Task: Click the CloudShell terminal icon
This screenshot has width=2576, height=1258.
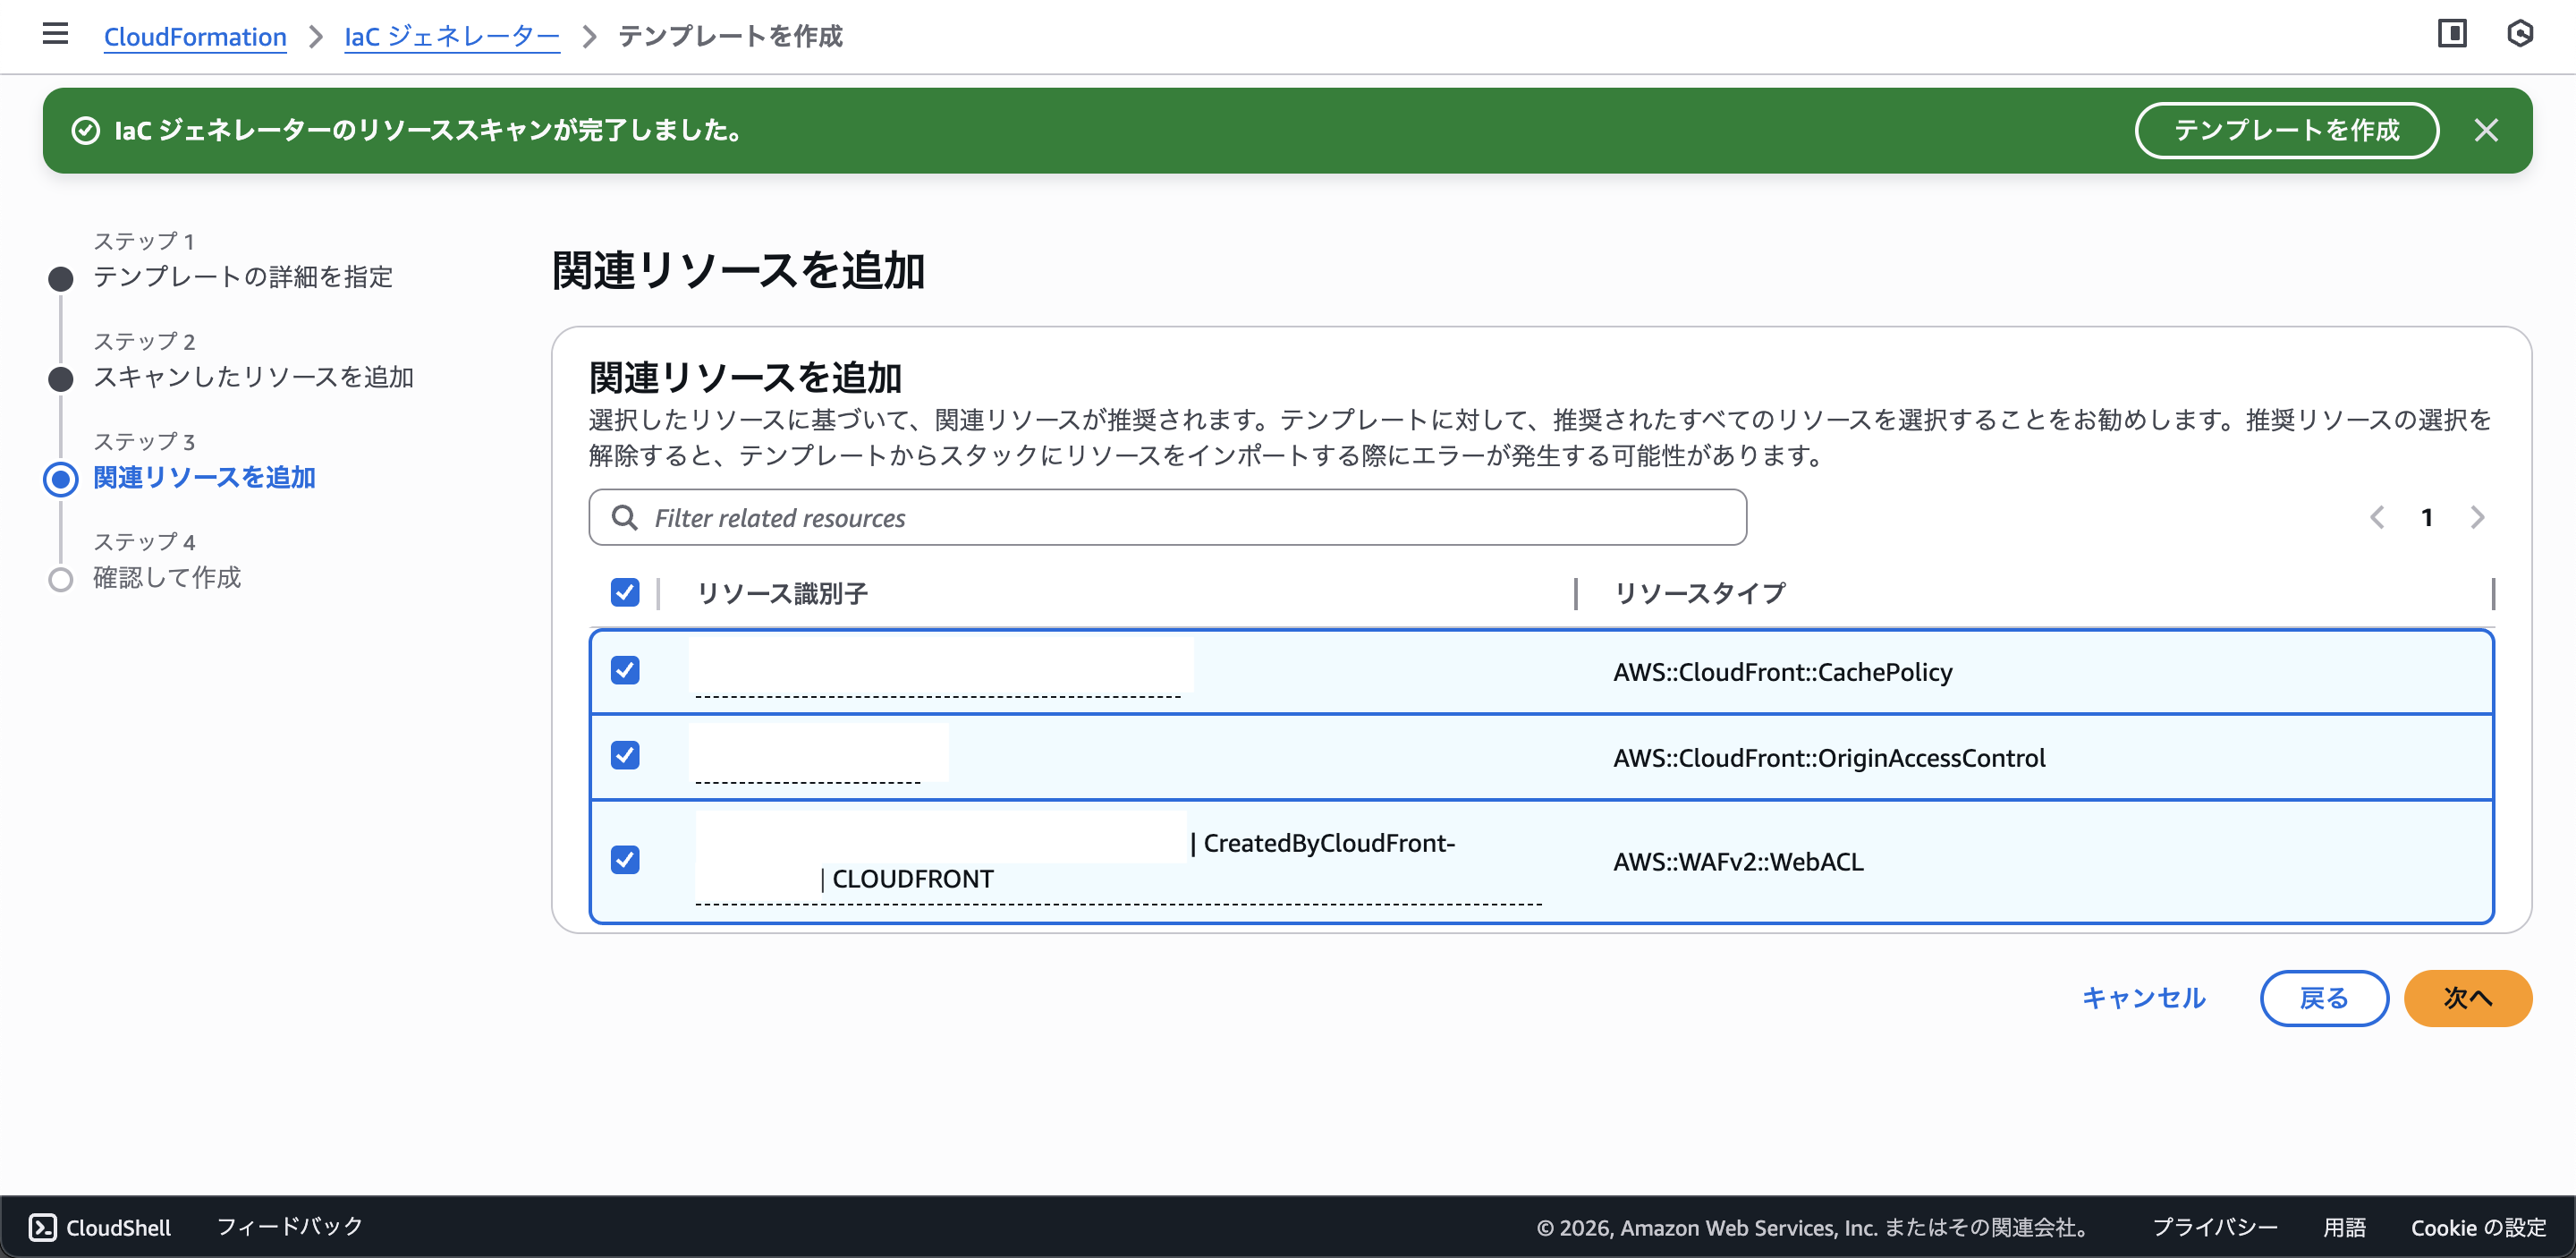Action: tap(42, 1227)
